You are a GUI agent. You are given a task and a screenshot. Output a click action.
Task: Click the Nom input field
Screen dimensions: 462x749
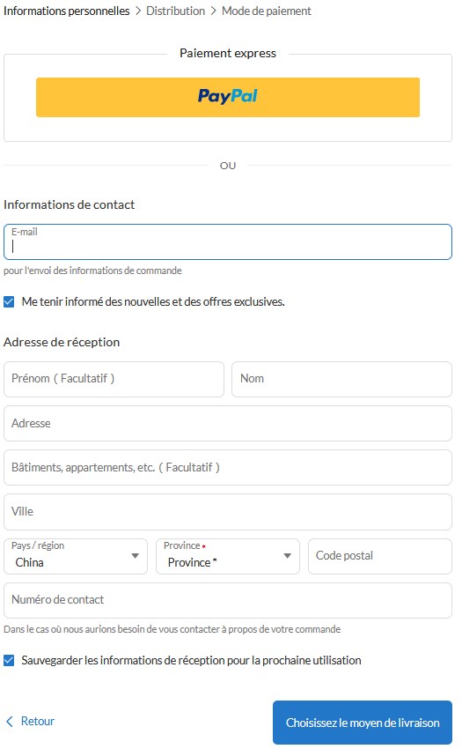[x=341, y=379]
